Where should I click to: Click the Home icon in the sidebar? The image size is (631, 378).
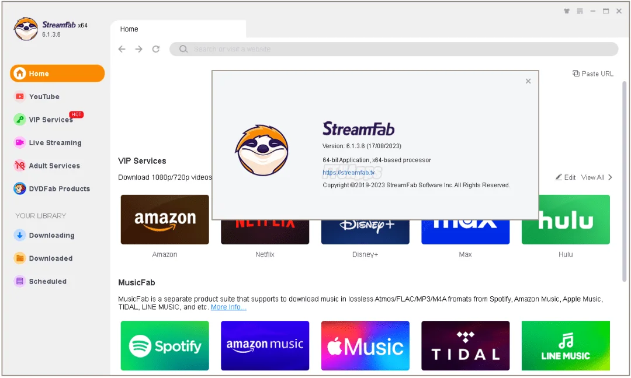(x=20, y=73)
